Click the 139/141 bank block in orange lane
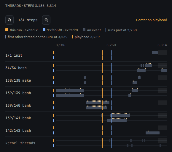 pos(120,115)
